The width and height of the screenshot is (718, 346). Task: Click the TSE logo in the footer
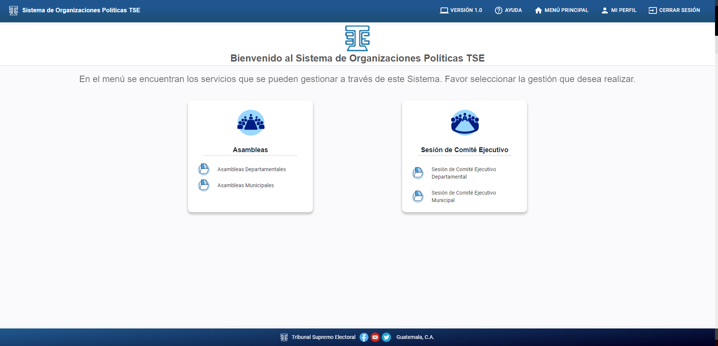tap(284, 337)
